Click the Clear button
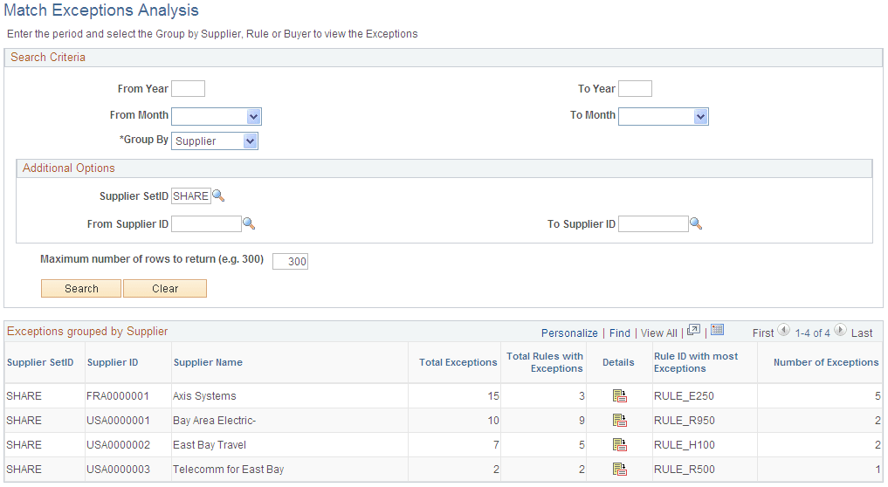The height and width of the screenshot is (487, 888). [165, 288]
